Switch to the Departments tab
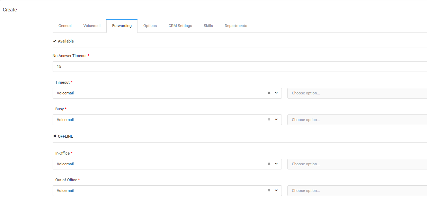427x222 pixels. coord(236,26)
